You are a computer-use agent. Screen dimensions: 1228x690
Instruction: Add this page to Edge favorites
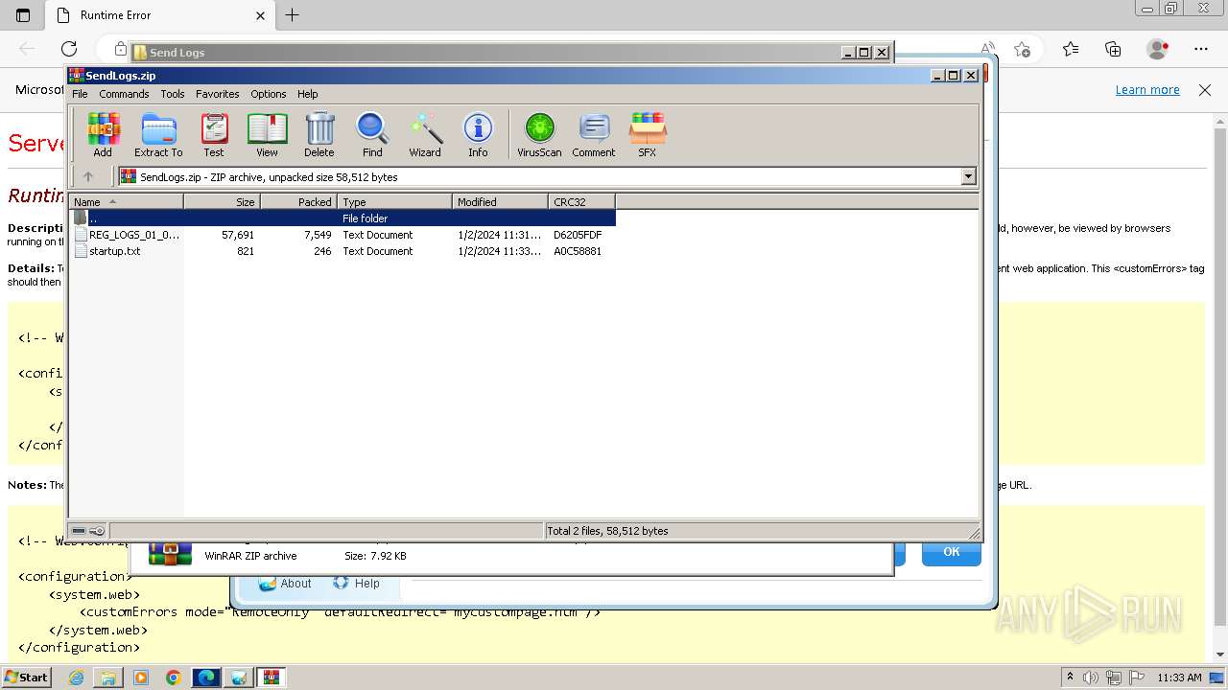point(1022,49)
